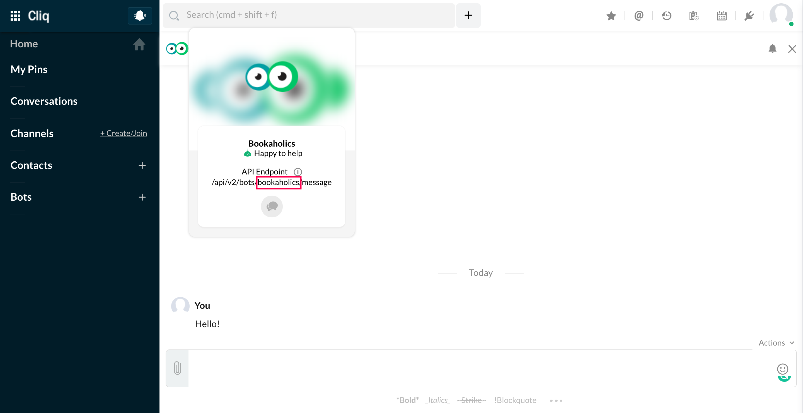Click the Home house icon
The image size is (803, 413).
(x=139, y=44)
